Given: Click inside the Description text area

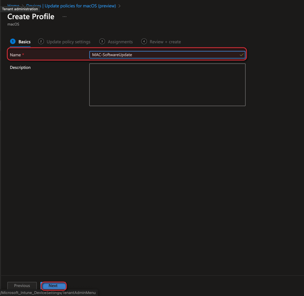Looking at the screenshot, I should click(167, 85).
